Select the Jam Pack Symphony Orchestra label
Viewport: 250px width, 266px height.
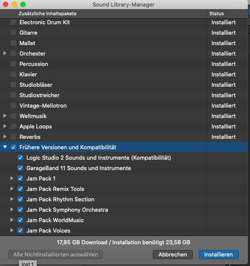[67, 210]
